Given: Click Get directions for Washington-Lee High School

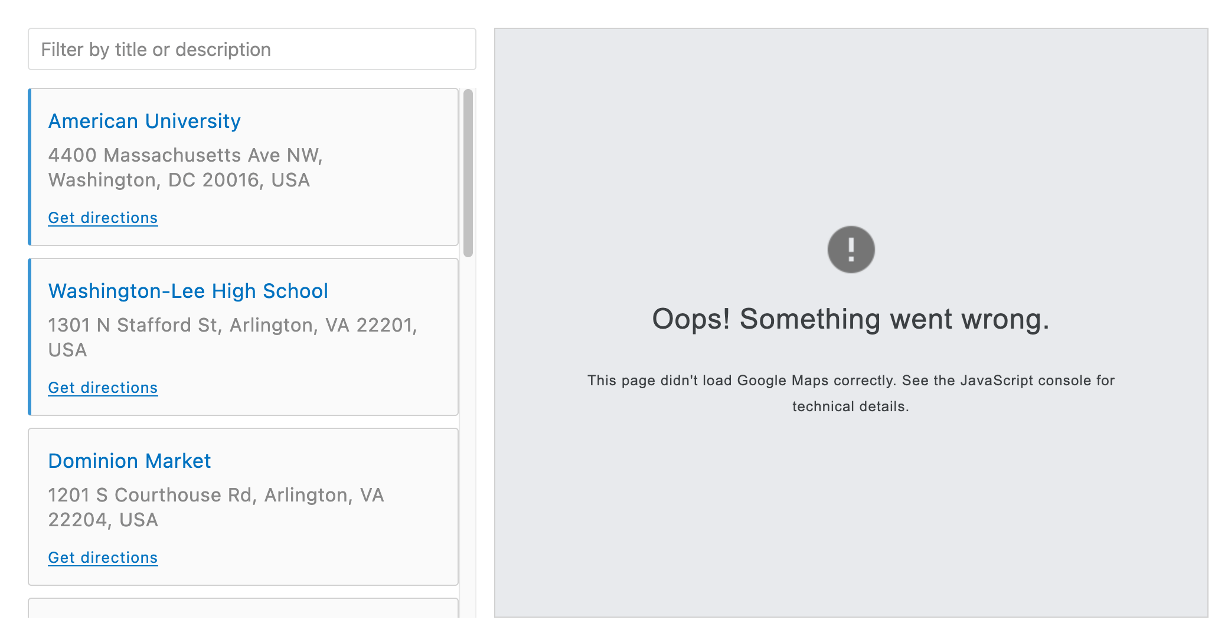Looking at the screenshot, I should pyautogui.click(x=102, y=388).
